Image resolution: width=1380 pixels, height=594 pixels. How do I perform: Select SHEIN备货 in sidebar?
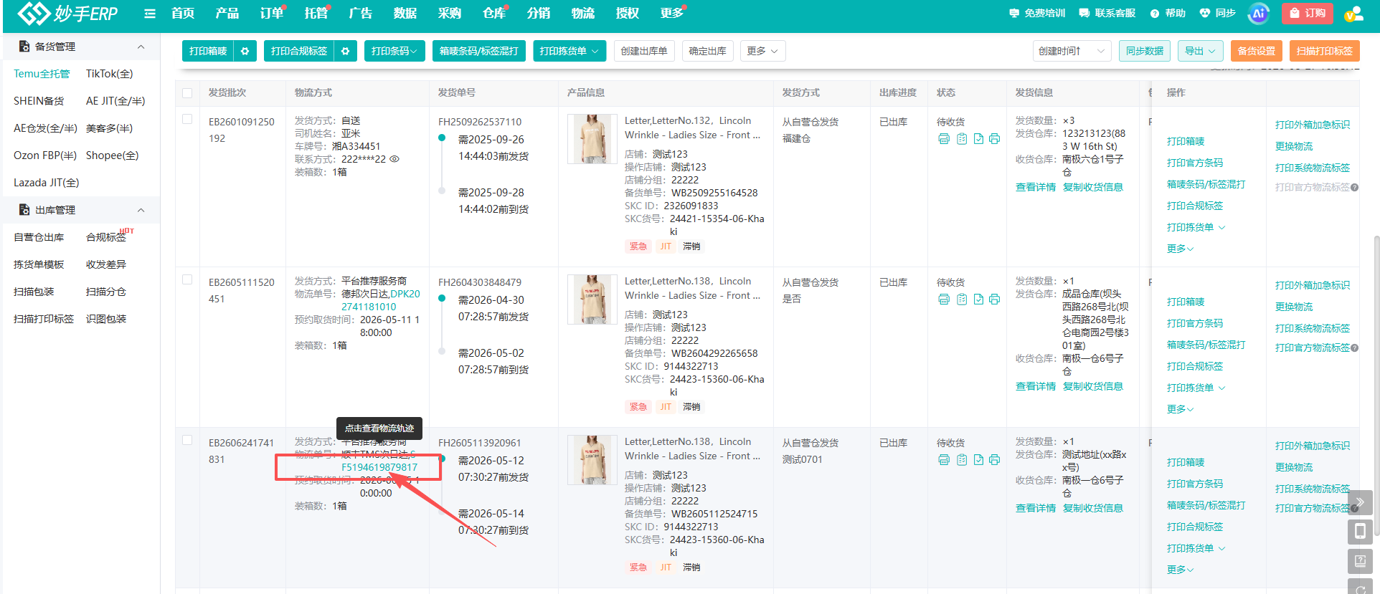click(x=39, y=101)
